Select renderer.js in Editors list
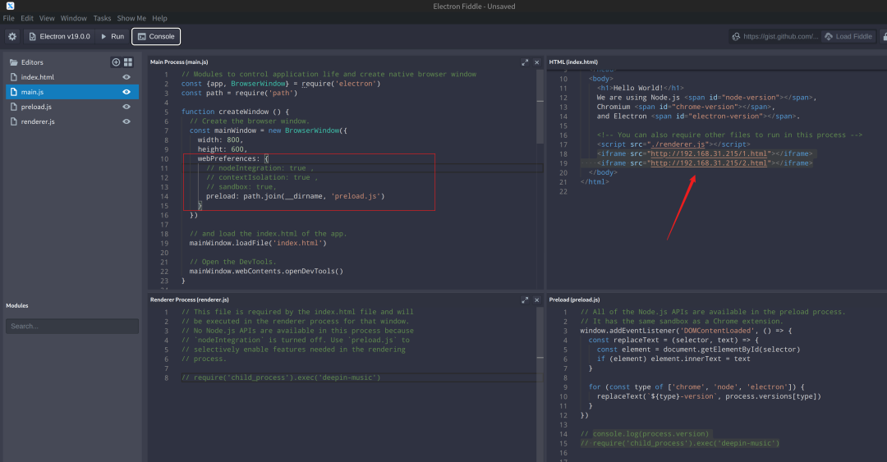The width and height of the screenshot is (887, 462). pyautogui.click(x=72, y=121)
